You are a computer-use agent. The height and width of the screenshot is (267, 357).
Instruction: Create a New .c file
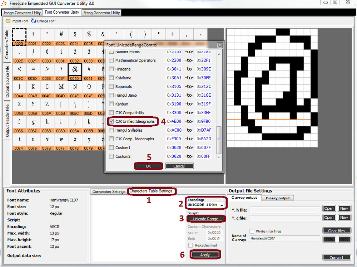[344, 218]
